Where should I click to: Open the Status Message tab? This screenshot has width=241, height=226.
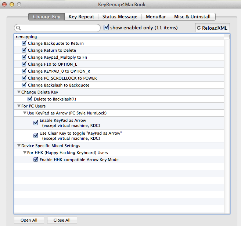(120, 17)
